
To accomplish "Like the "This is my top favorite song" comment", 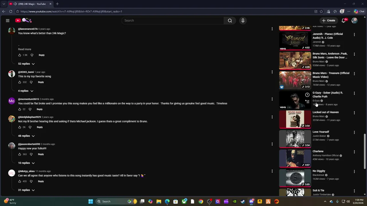I will [x=19, y=82].
